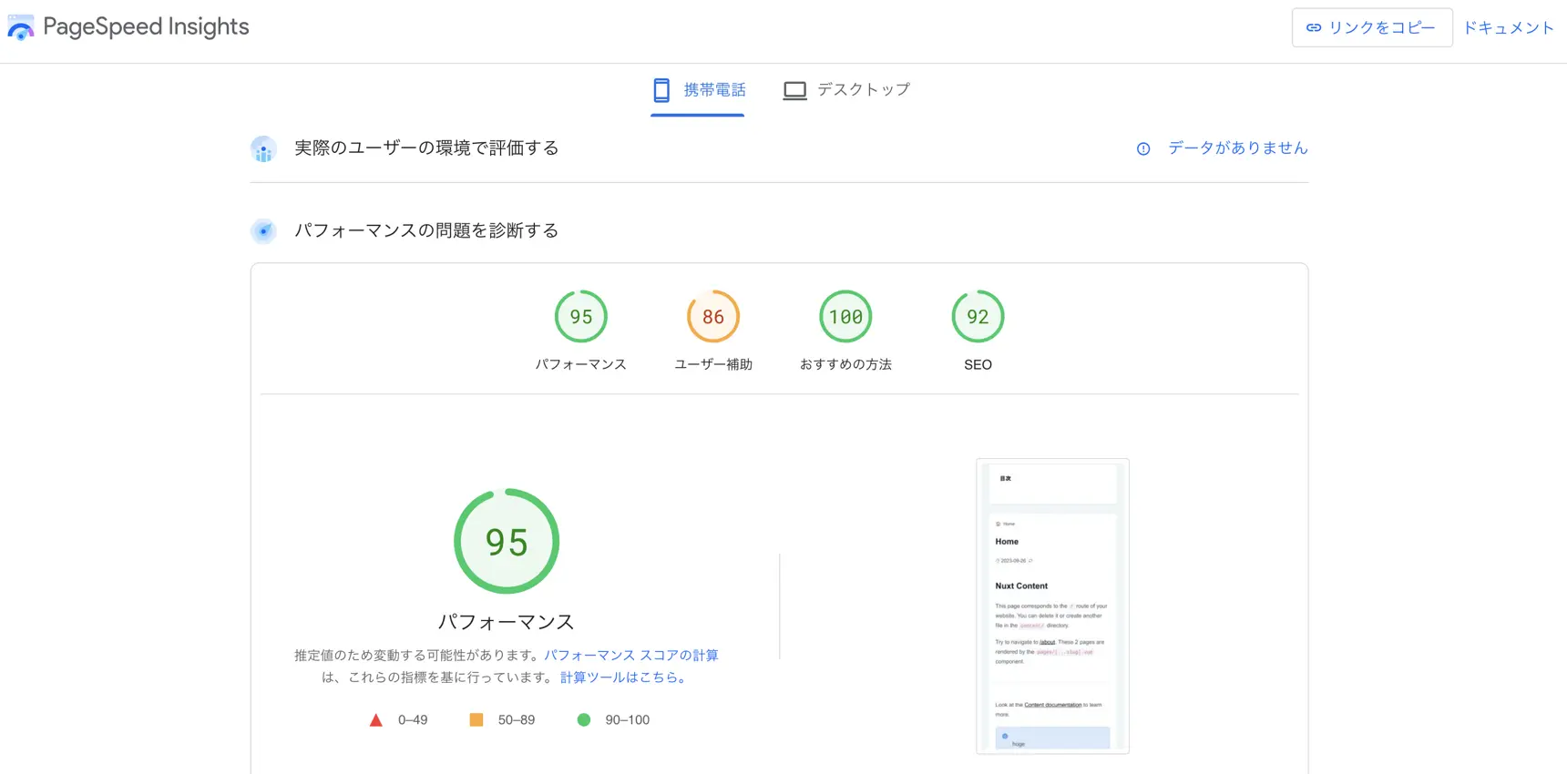Screen dimensions: 1567x774
Task: Switch to the デスクトップ tab
Action: 846,90
